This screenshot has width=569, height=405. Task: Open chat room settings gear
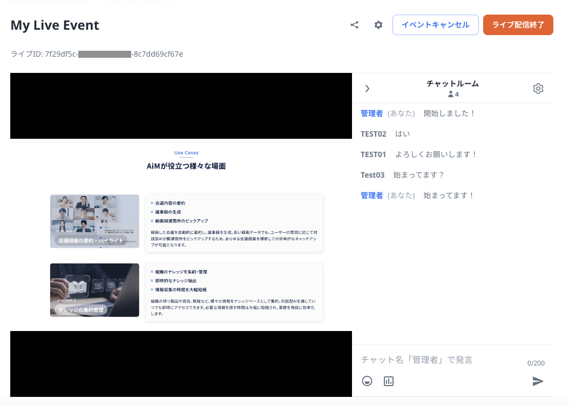pos(538,88)
